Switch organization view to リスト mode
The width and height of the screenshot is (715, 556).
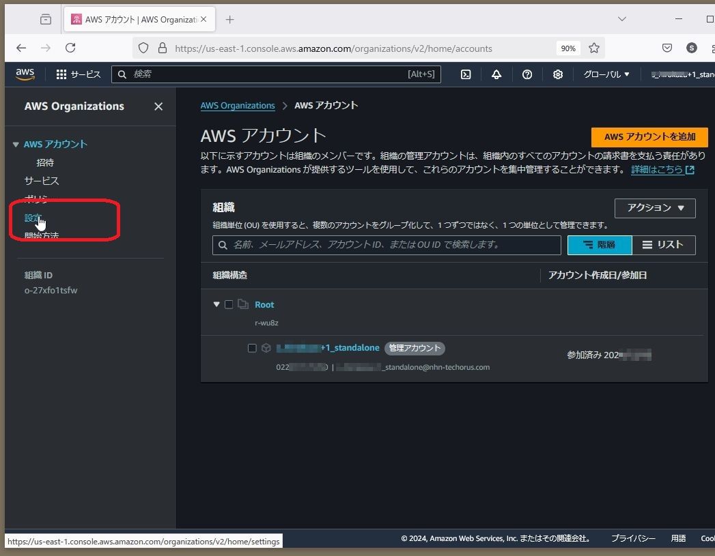click(663, 245)
